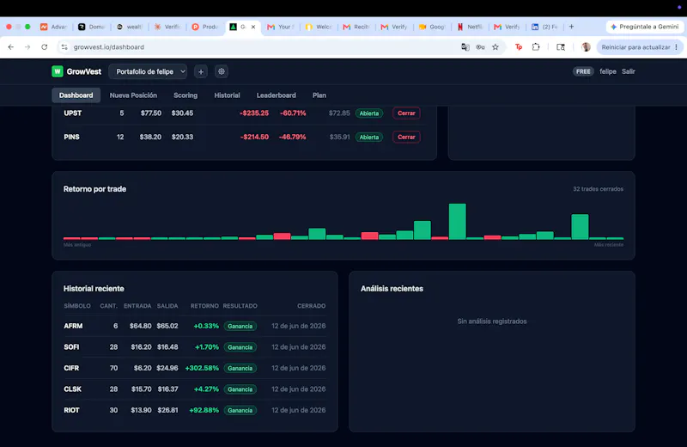Screen dimensions: 687x447
Task: Switch to the Netflix browser tab
Action: tap(470, 27)
